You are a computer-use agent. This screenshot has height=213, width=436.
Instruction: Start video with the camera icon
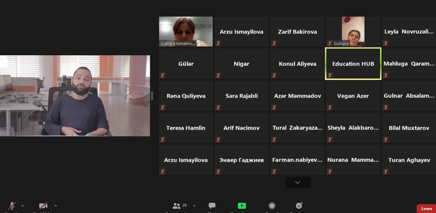tap(43, 206)
